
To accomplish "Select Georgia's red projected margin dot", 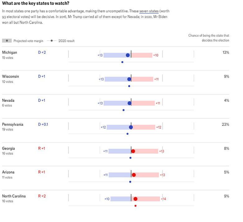I will click(x=133, y=151).
